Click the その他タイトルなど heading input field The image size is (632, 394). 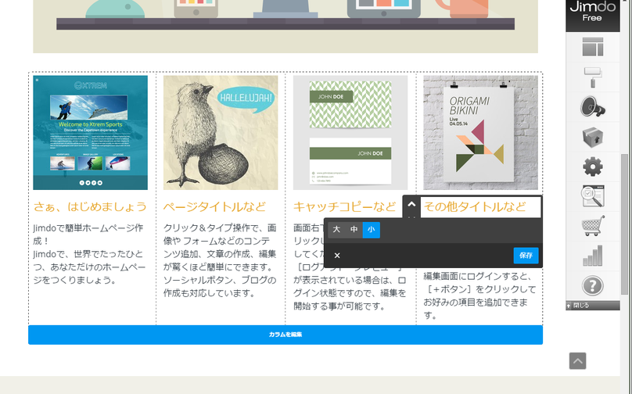[480, 207]
